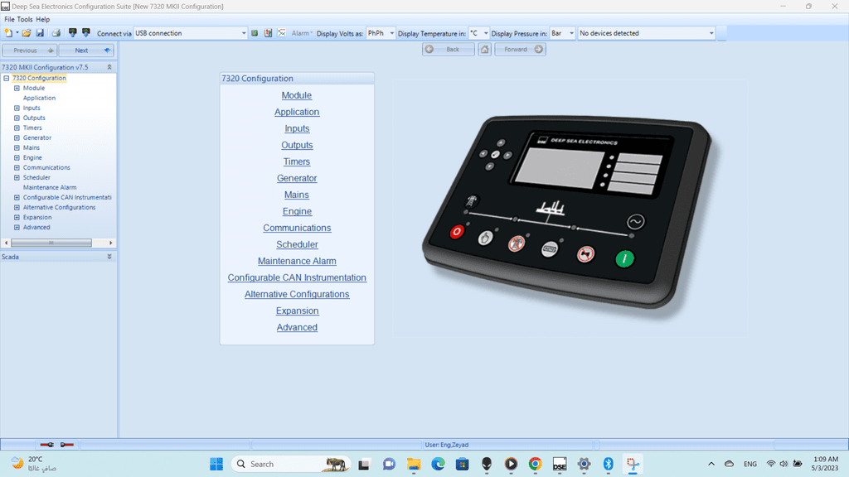Open the Timers link in the center list
The height and width of the screenshot is (477, 849).
[297, 161]
